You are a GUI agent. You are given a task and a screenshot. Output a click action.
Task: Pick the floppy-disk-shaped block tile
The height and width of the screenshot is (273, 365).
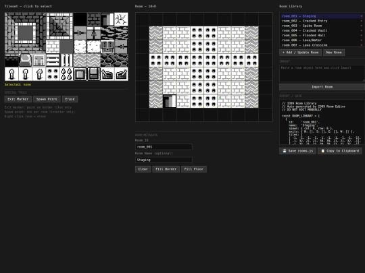coord(94,74)
